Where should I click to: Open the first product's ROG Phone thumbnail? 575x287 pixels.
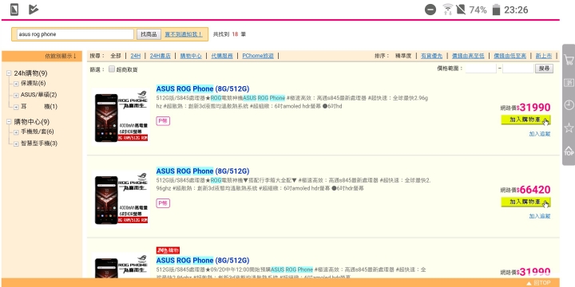121,116
